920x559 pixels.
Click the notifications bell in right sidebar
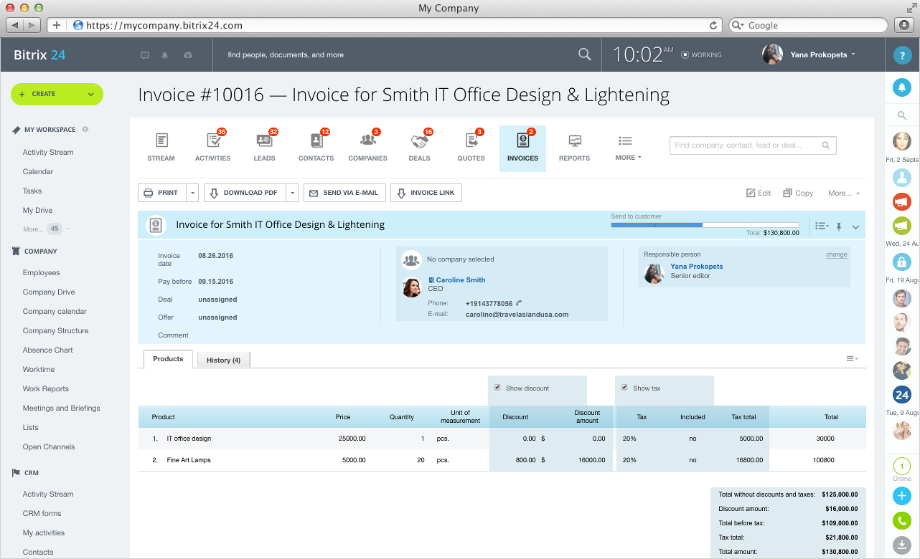901,87
